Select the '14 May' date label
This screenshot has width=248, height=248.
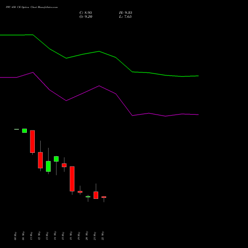55,236
